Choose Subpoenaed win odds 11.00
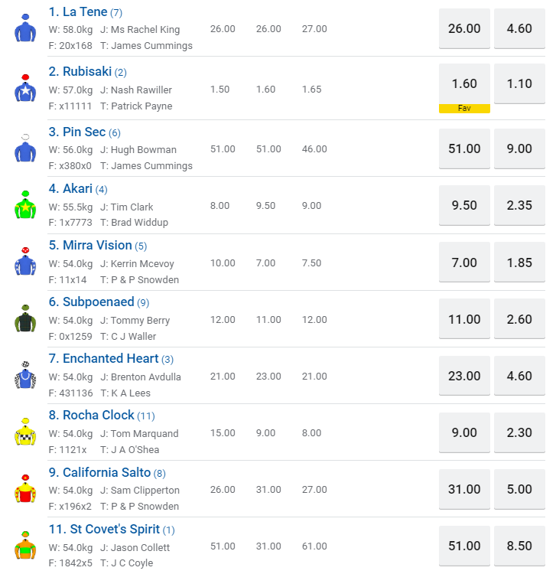 click(x=464, y=319)
